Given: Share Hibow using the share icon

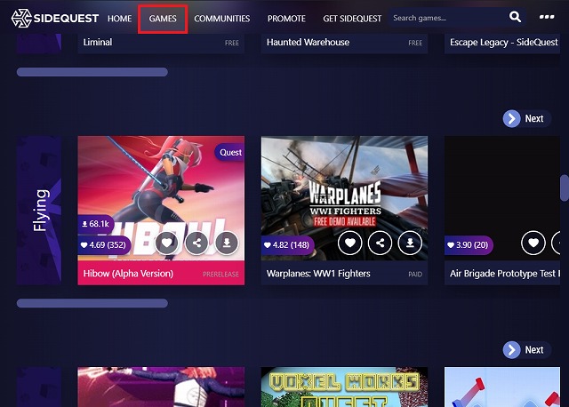Looking at the screenshot, I should (196, 243).
